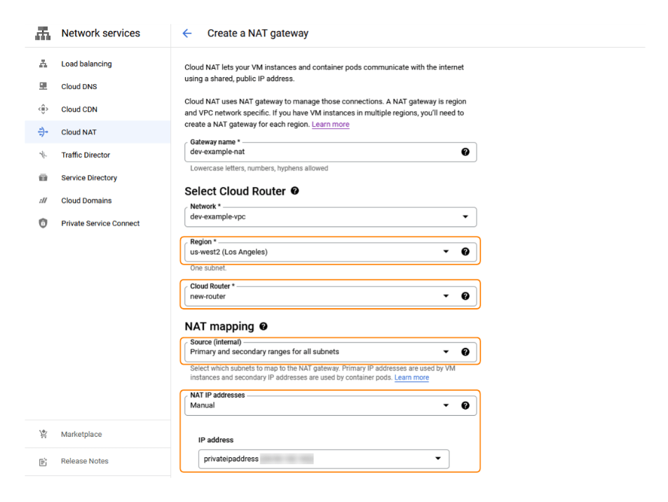Image resolution: width=668 pixels, height=502 pixels.
Task: Click the help icon beside NAT mapping heading
Action: [x=263, y=326]
